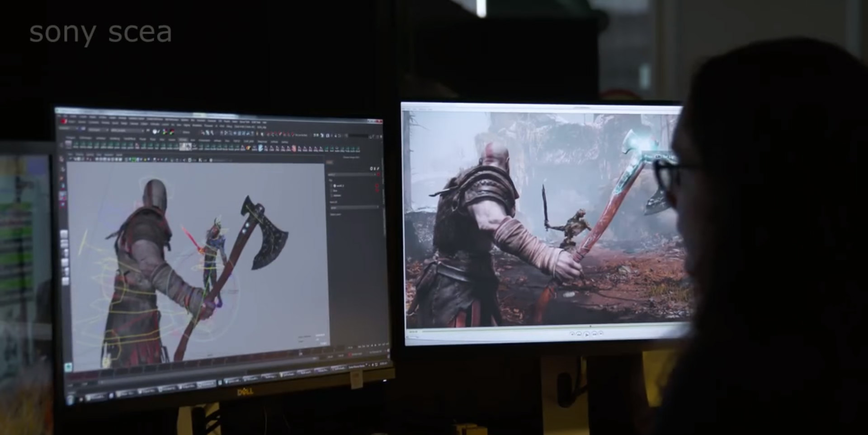Screen dimensions: 868x435
Task: Click the Windows taskbar clock
Action: [383, 364]
